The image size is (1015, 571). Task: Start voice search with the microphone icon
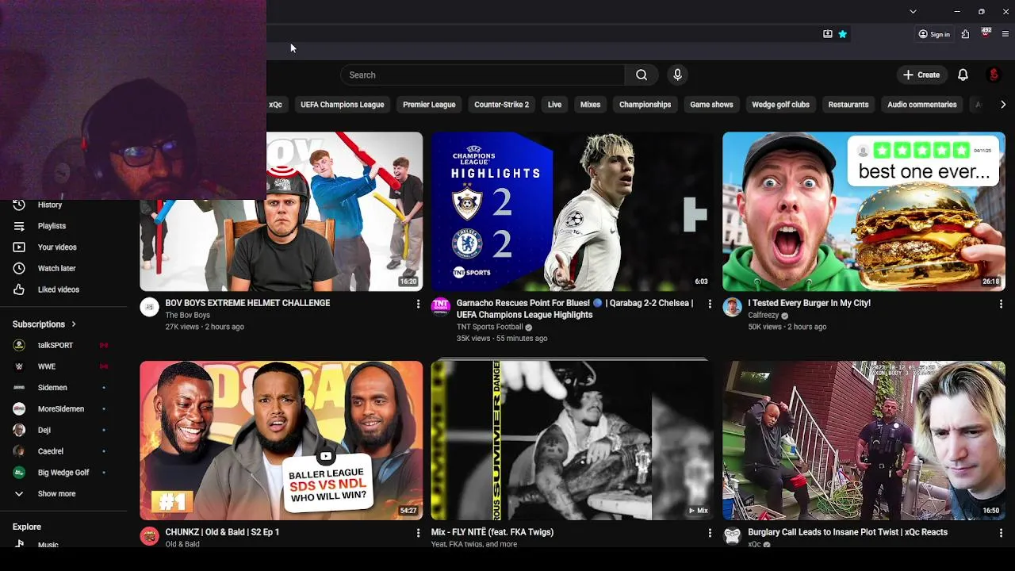point(677,75)
